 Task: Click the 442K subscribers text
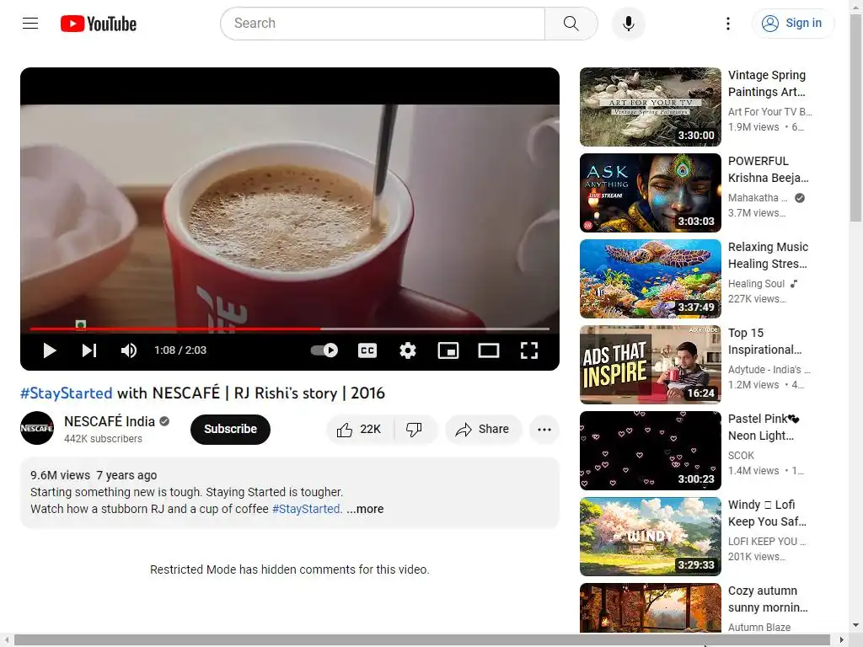click(103, 438)
